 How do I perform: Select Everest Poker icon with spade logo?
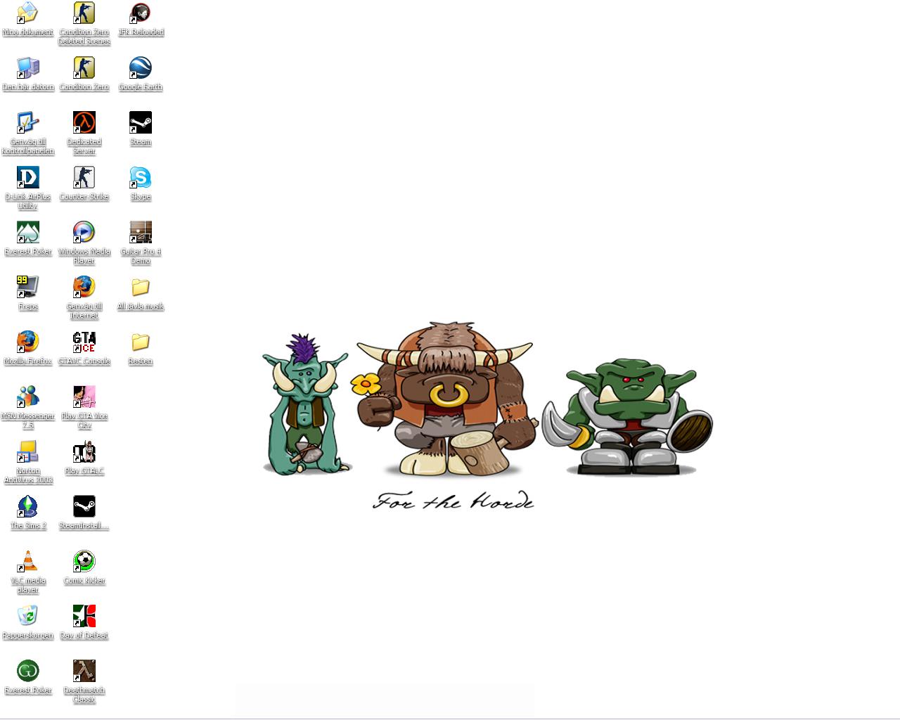28,232
